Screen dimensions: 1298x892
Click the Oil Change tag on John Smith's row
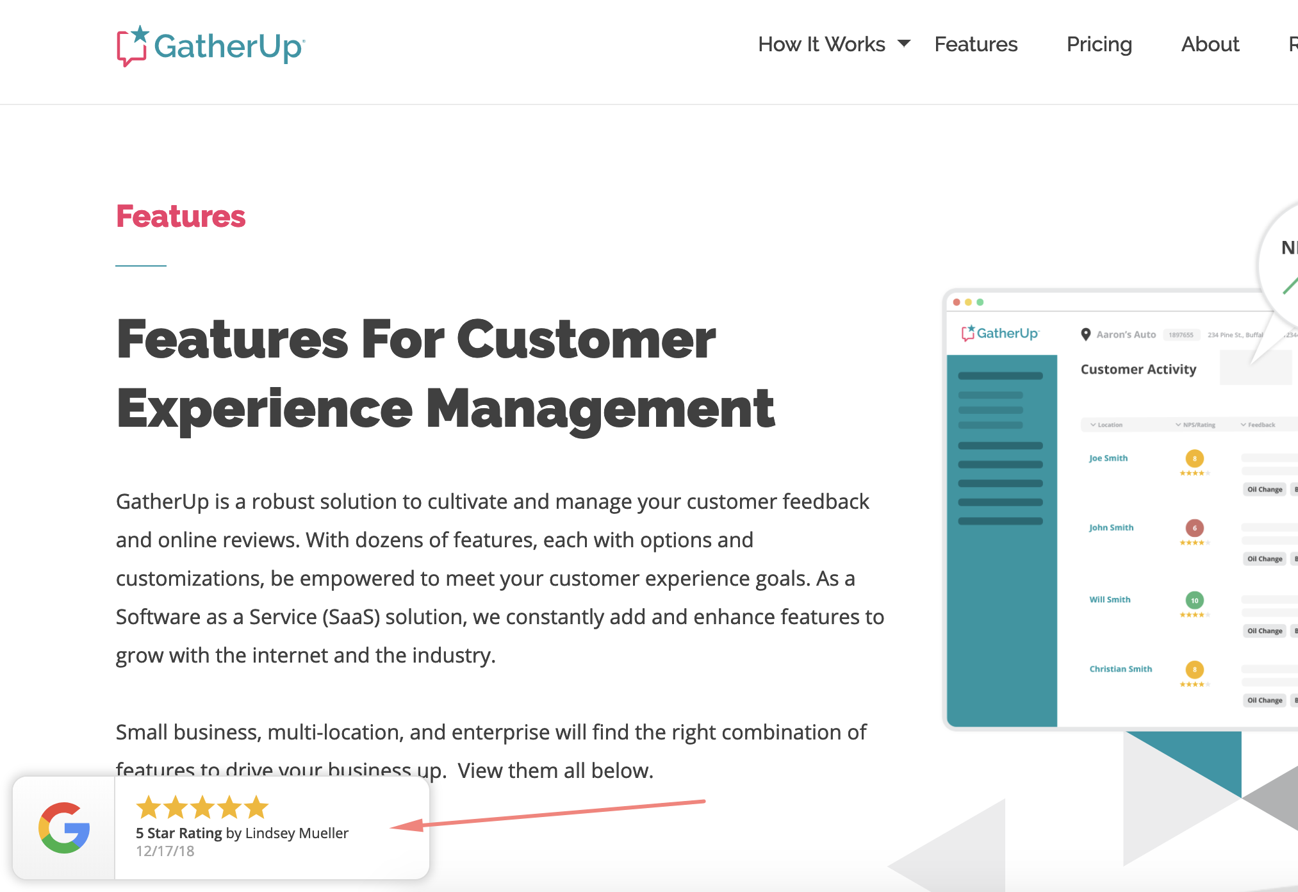tap(1265, 559)
